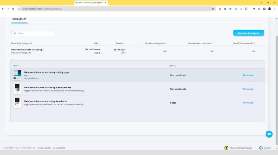Sort by the Stato column header
278x155 pixels.
(x=96, y=43)
